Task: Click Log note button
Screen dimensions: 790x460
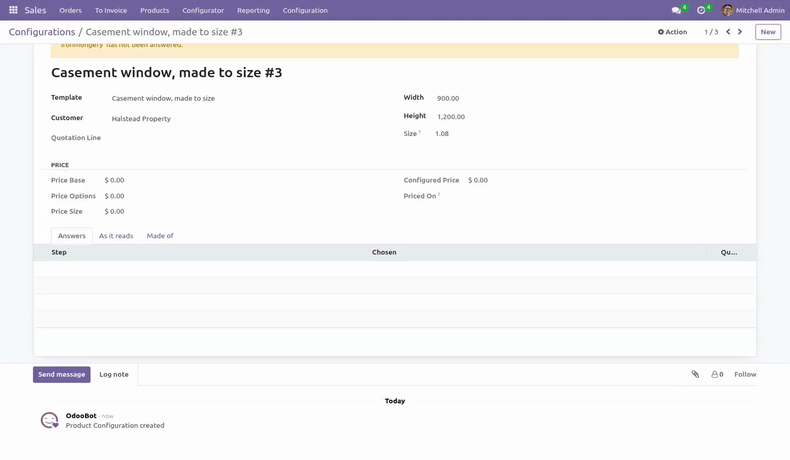Action: 114,374
